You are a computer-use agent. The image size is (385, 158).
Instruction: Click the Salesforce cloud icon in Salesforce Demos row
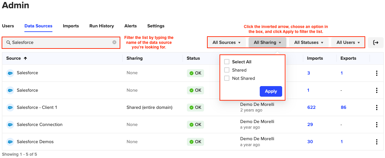coord(10,142)
